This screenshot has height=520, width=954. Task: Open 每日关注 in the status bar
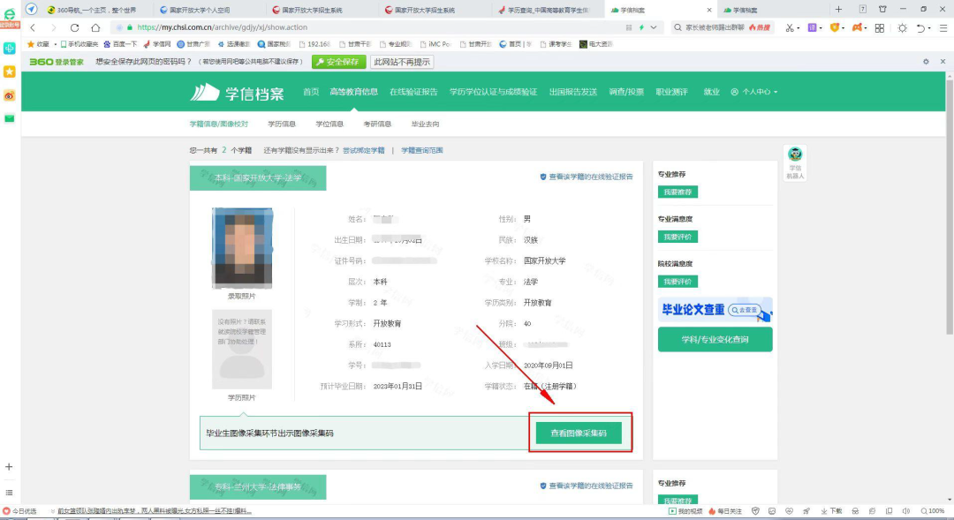tap(724, 511)
